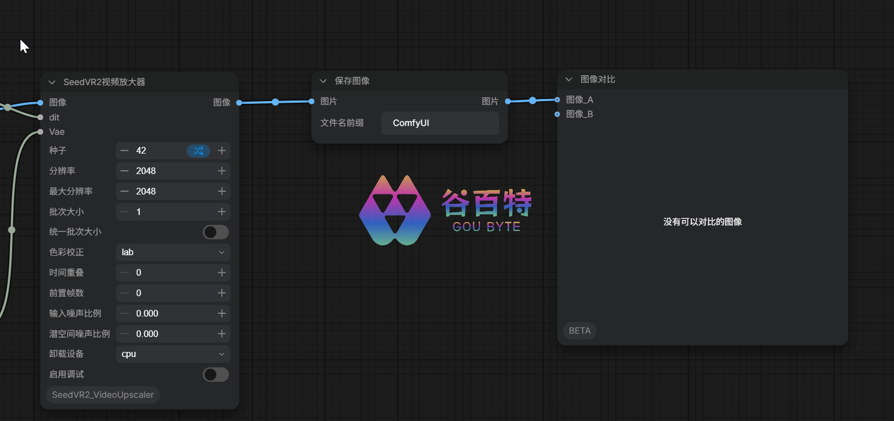Decrease the 前置帧数 value
Image resolution: width=894 pixels, height=421 pixels.
(x=124, y=293)
